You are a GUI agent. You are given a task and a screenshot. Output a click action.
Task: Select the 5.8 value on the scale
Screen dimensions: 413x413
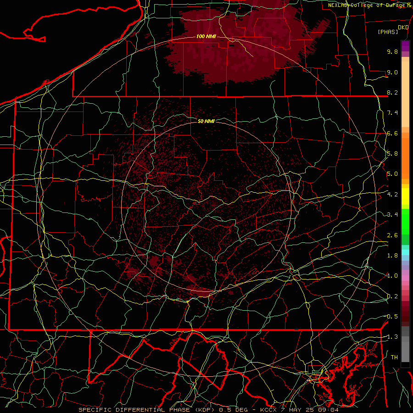pyautogui.click(x=392, y=154)
